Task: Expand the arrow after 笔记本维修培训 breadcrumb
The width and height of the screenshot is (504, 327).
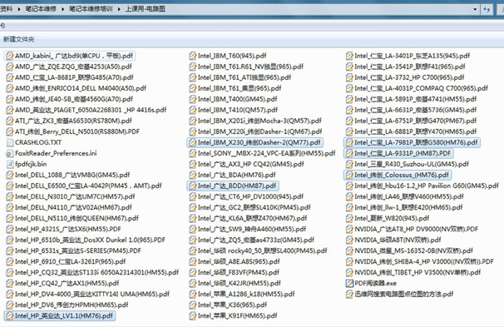Action: pos(119,9)
